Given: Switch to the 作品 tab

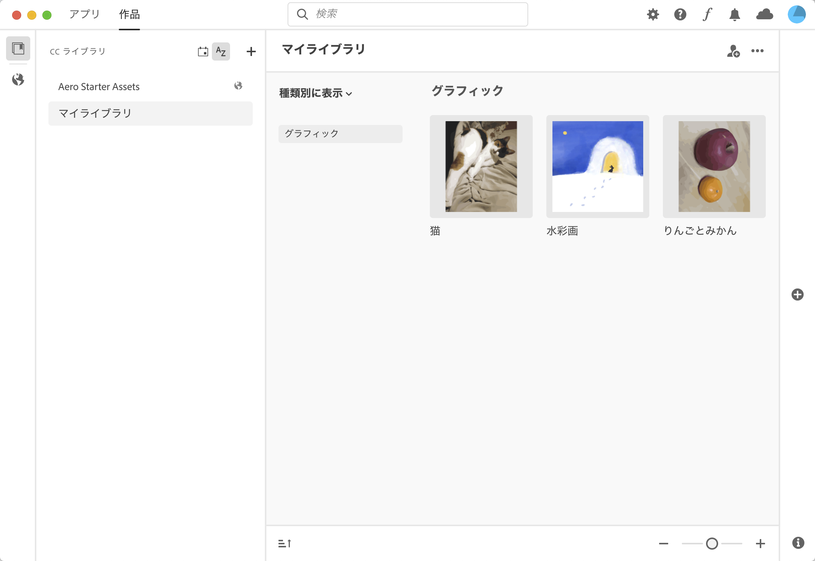Looking at the screenshot, I should (129, 14).
